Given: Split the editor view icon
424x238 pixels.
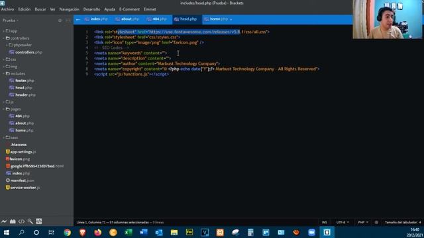Looking at the screenshot, I should pyautogui.click(x=68, y=20).
